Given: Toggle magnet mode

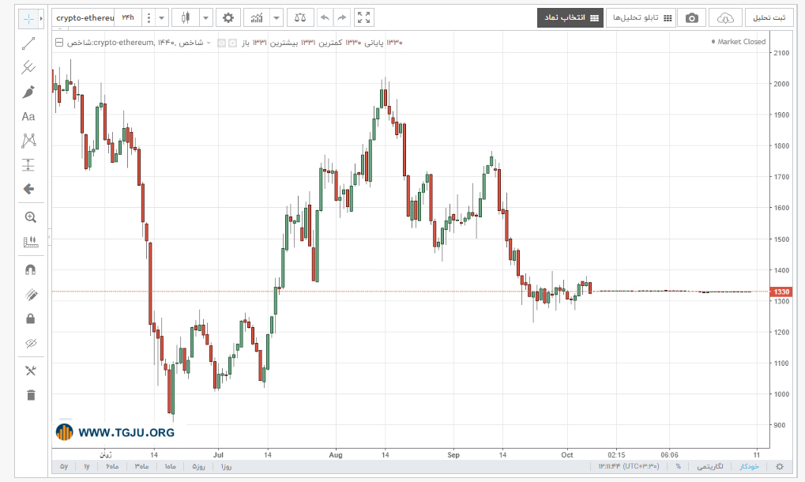Looking at the screenshot, I should [x=31, y=270].
